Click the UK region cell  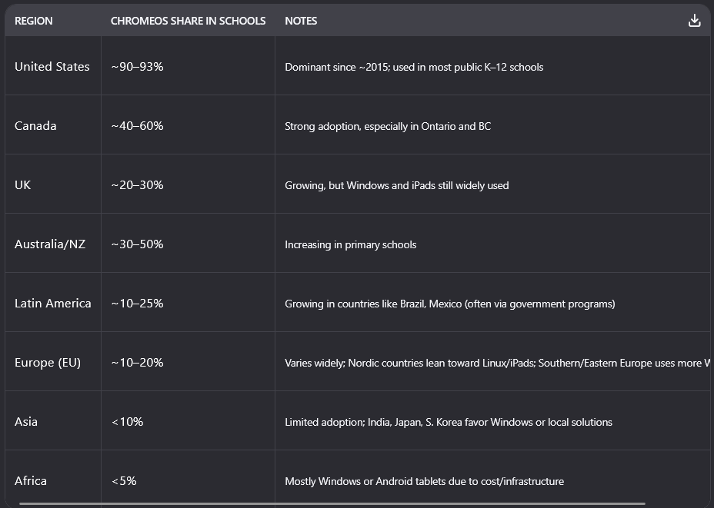(23, 185)
